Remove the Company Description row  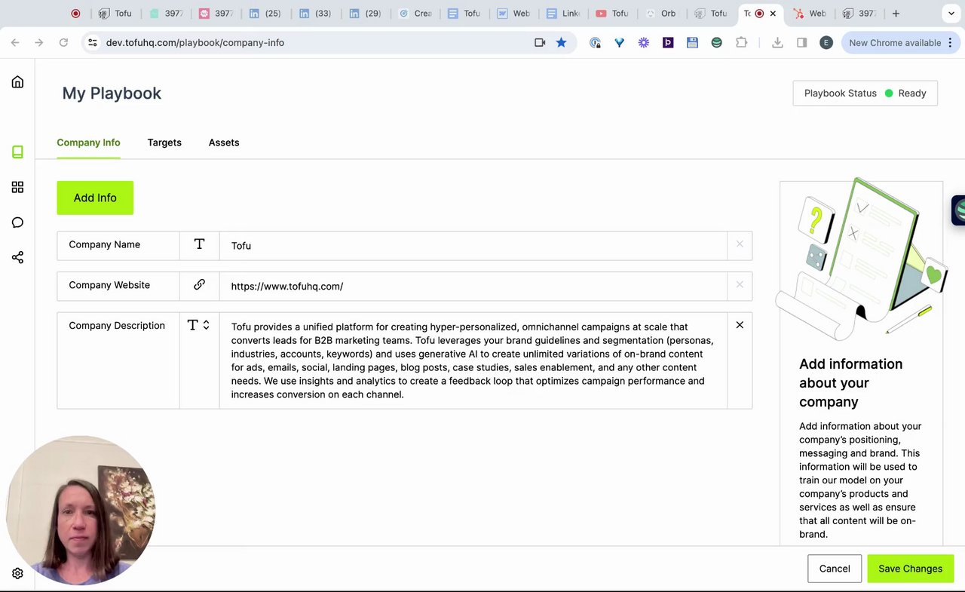(740, 325)
